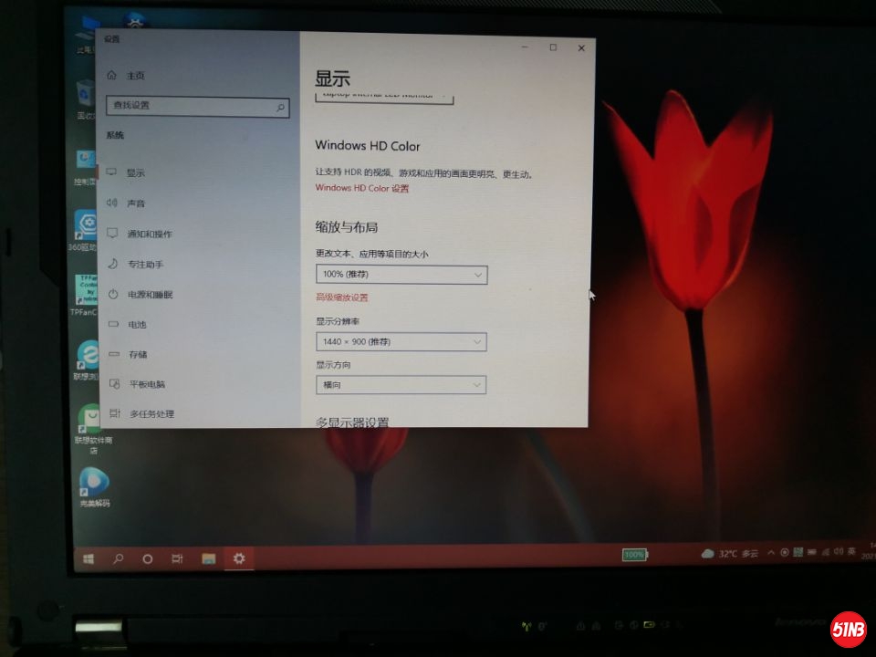This screenshot has width=876, height=657.
Task: Select Tablet (平板电脑) in sidebar
Action: coord(152,384)
